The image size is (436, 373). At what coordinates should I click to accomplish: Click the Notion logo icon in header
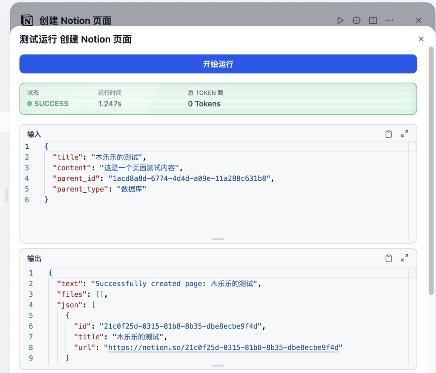coord(27,20)
